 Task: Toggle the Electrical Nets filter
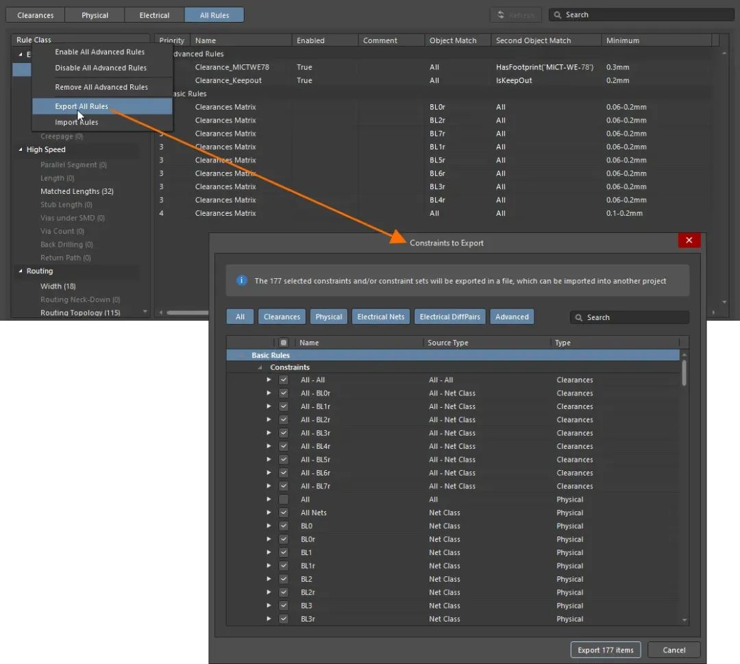(381, 317)
